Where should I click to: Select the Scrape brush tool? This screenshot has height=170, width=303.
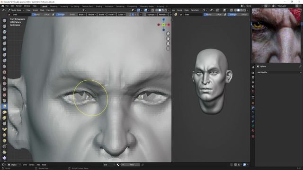pyautogui.click(x=4, y=89)
